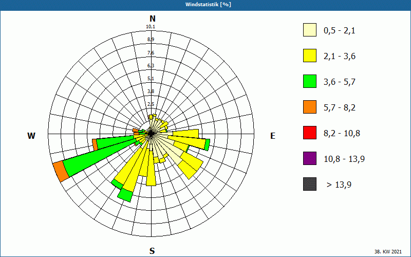The width and height of the screenshot is (411, 257).
Task: Click the '10,1' ring scale label
Action: tap(151, 27)
